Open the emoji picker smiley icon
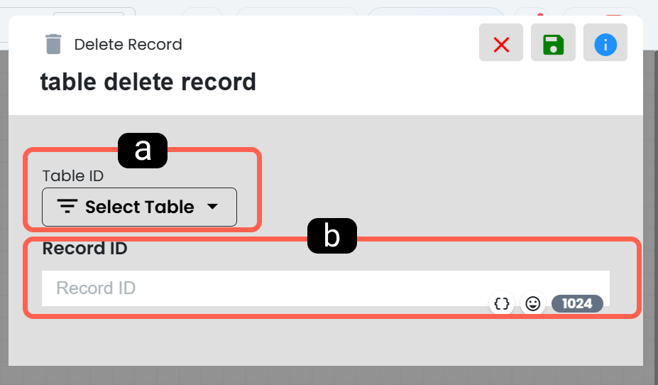658x385 pixels. point(532,303)
